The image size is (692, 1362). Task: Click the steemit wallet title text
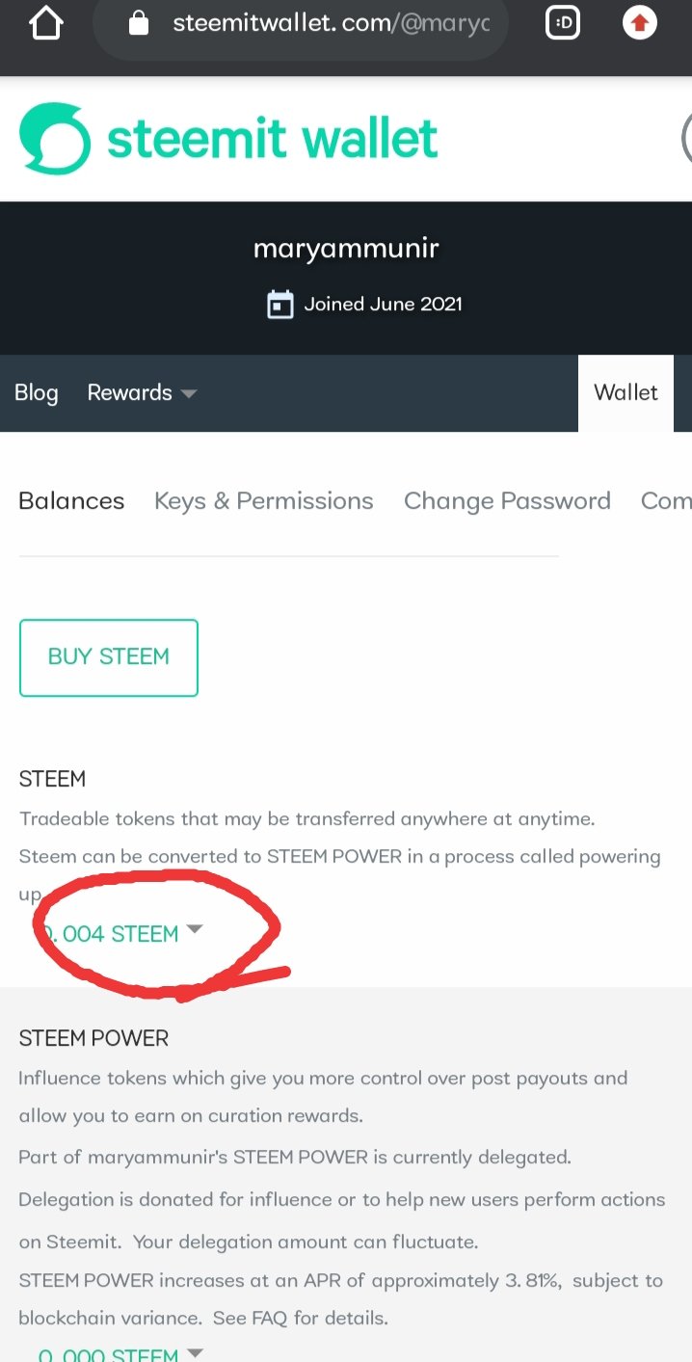[x=273, y=140]
